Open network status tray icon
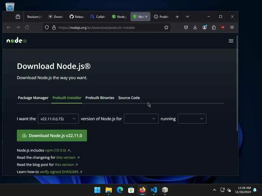This screenshot has width=262, height=196. click(x=222, y=190)
